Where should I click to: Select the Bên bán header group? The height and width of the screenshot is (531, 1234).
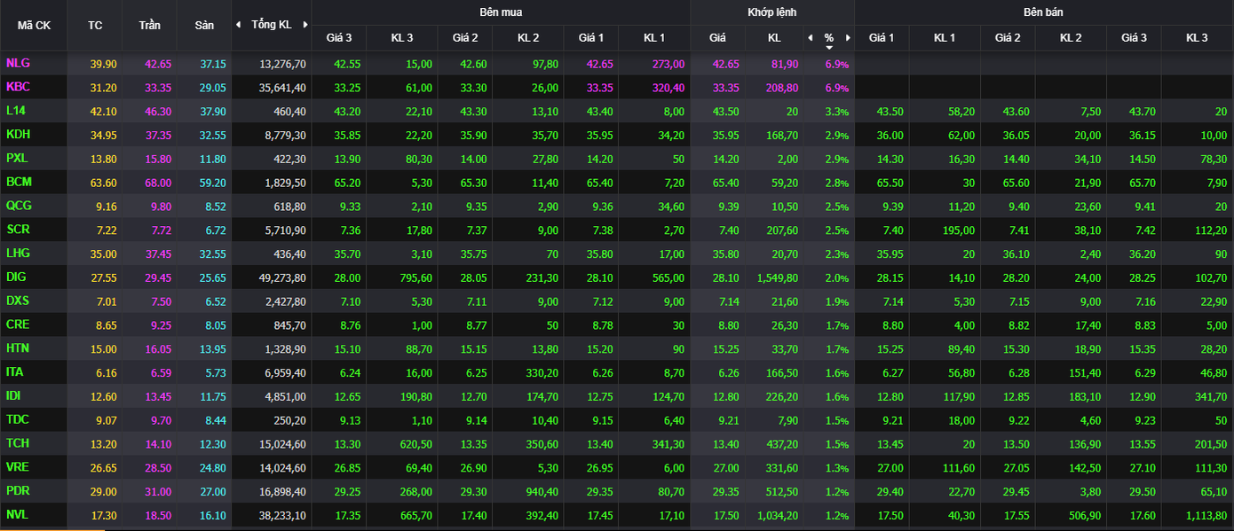click(x=1043, y=12)
